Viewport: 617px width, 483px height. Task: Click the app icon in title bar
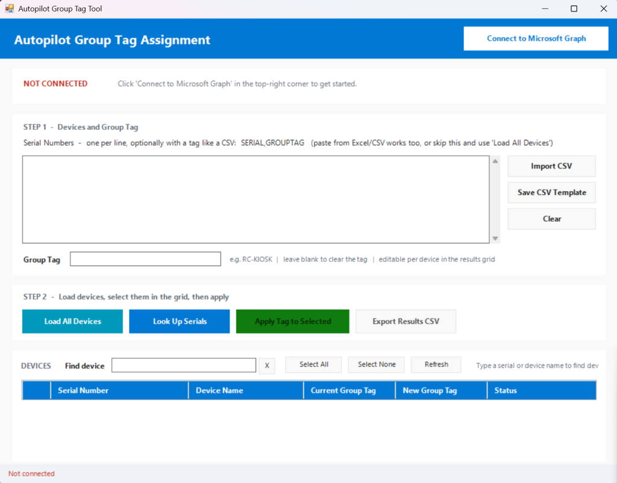pos(10,8)
